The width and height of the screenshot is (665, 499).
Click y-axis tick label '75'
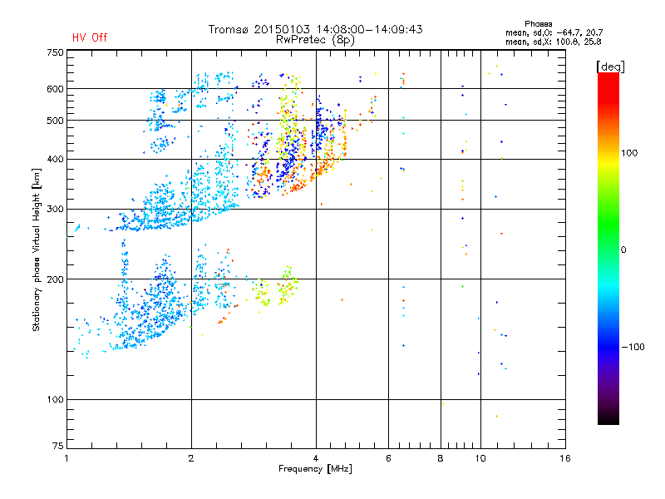click(x=58, y=446)
